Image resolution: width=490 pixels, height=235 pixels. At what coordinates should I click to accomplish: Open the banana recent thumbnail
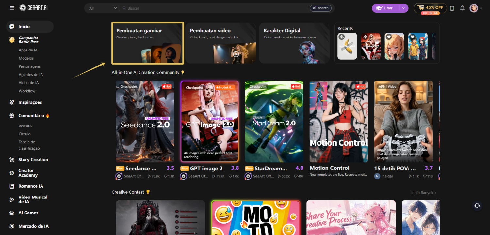(x=347, y=46)
